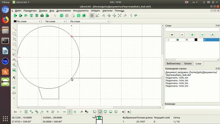Click the Auto Zoom icon
The height and width of the screenshot is (124, 220).
120,15
